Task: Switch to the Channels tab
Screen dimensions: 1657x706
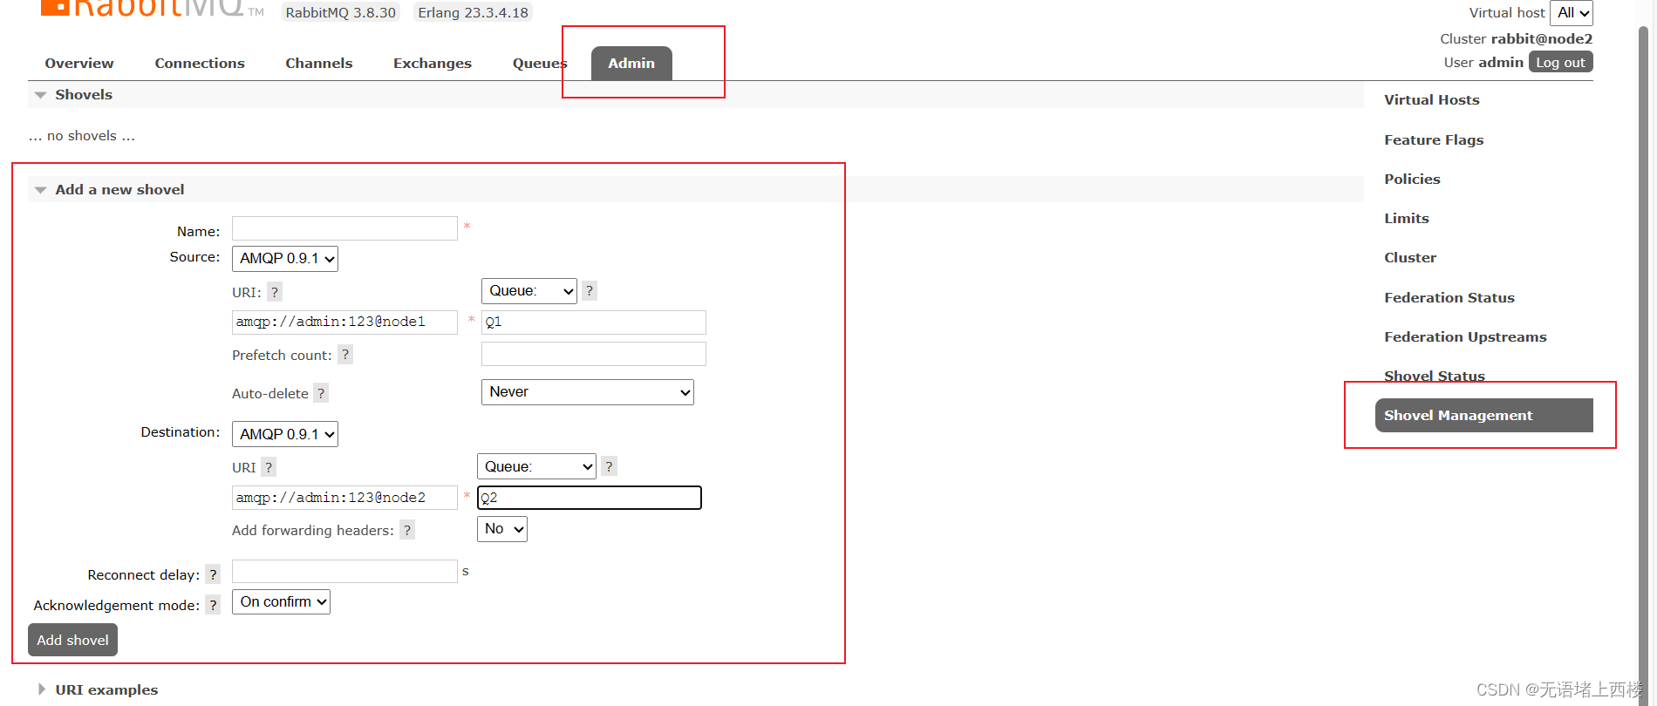Action: [319, 63]
